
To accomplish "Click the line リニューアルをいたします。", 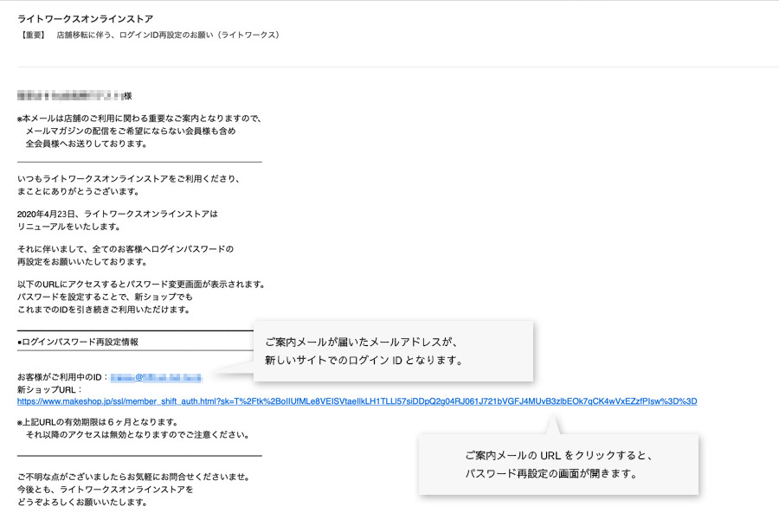I will [69, 227].
